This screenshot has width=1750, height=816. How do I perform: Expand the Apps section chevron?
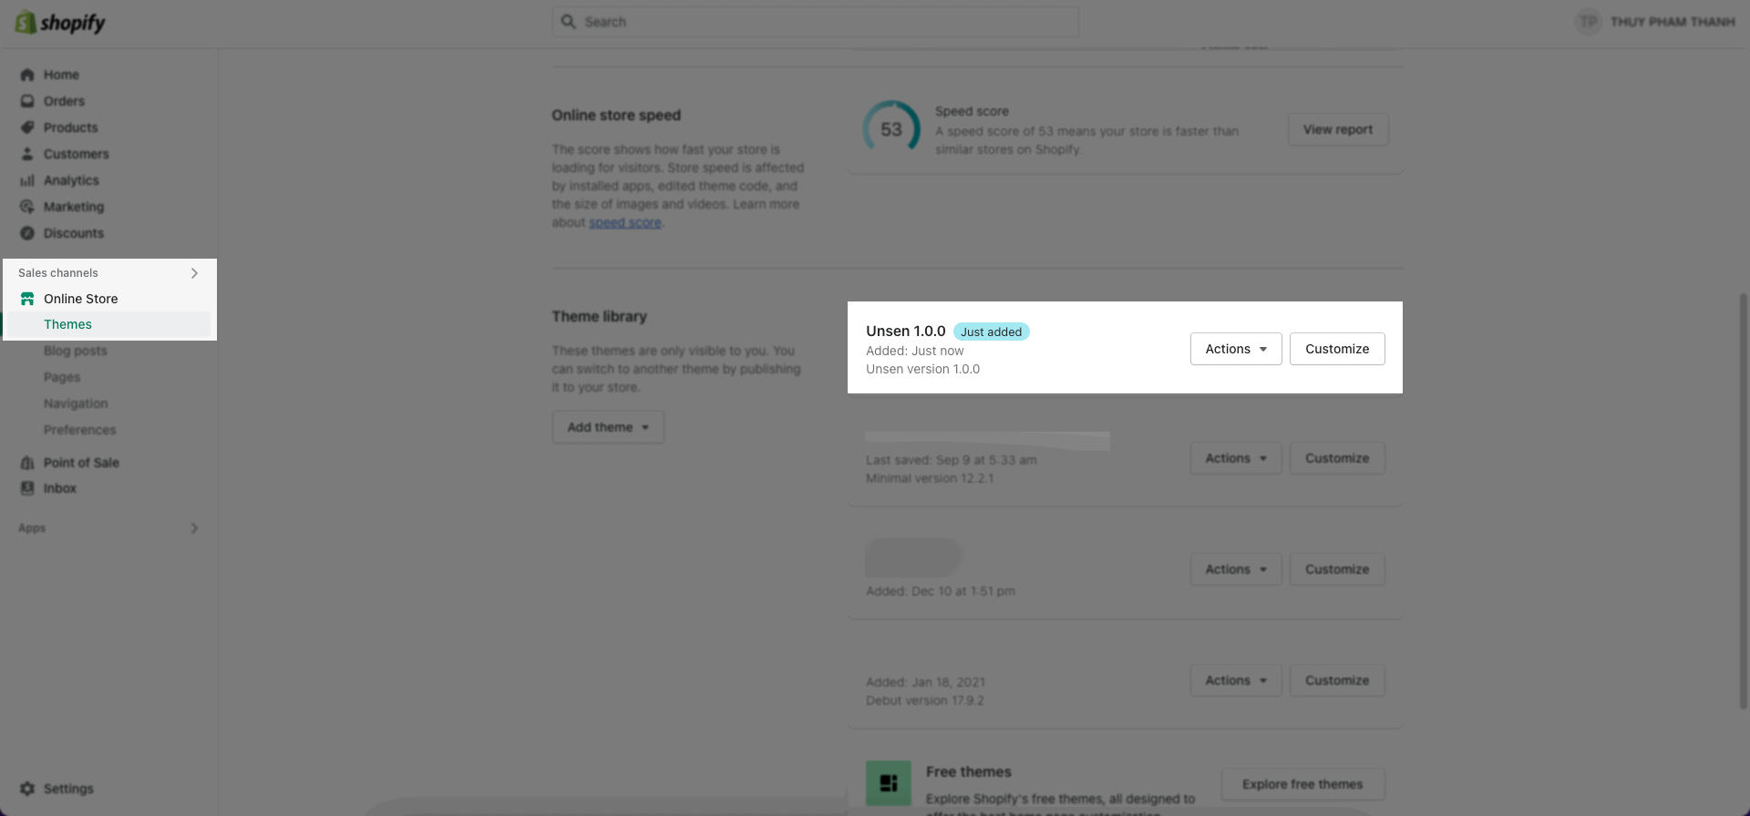(194, 528)
